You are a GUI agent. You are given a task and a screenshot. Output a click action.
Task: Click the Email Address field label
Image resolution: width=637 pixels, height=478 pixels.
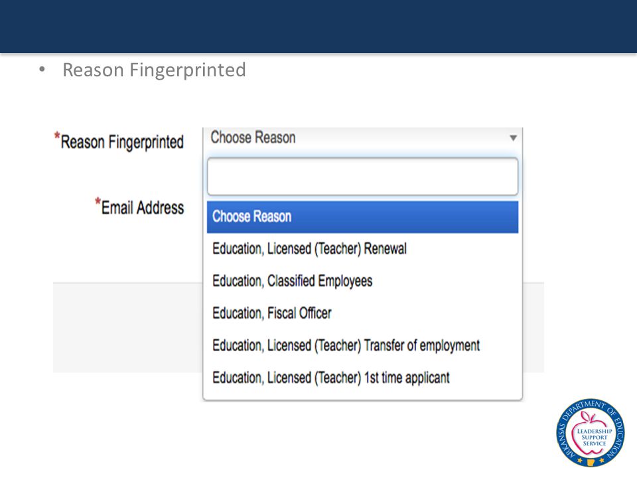(x=142, y=207)
